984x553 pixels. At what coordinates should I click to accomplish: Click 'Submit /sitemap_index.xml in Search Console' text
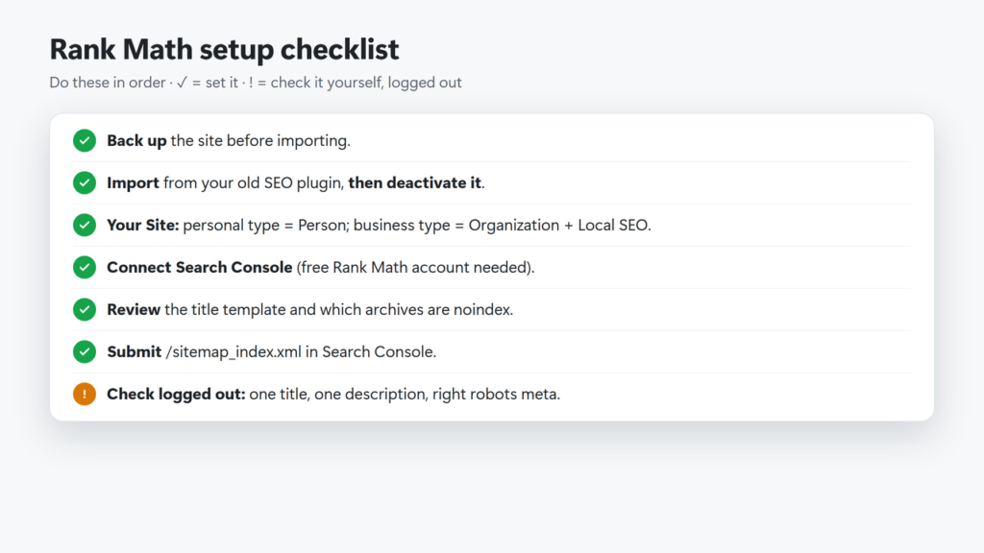coord(272,351)
